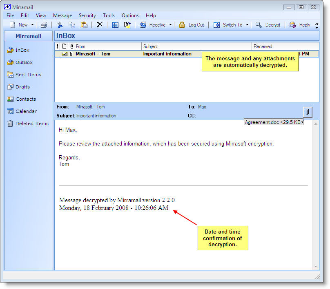Sort by the Received column header
Viewport: 330px width, 289px height.
(x=285, y=46)
